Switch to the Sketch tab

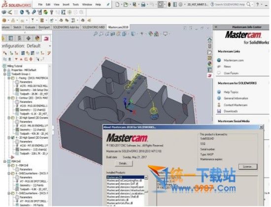click(17, 27)
